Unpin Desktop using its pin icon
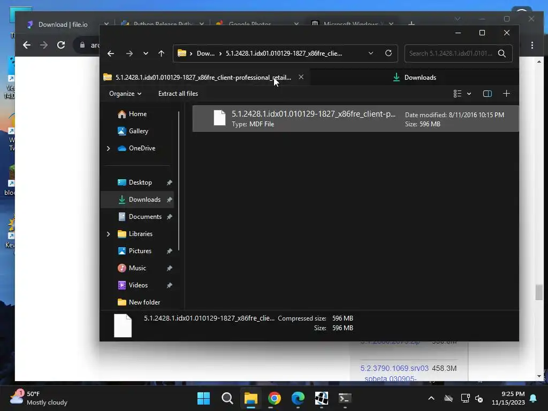This screenshot has height=411, width=548. (x=170, y=182)
